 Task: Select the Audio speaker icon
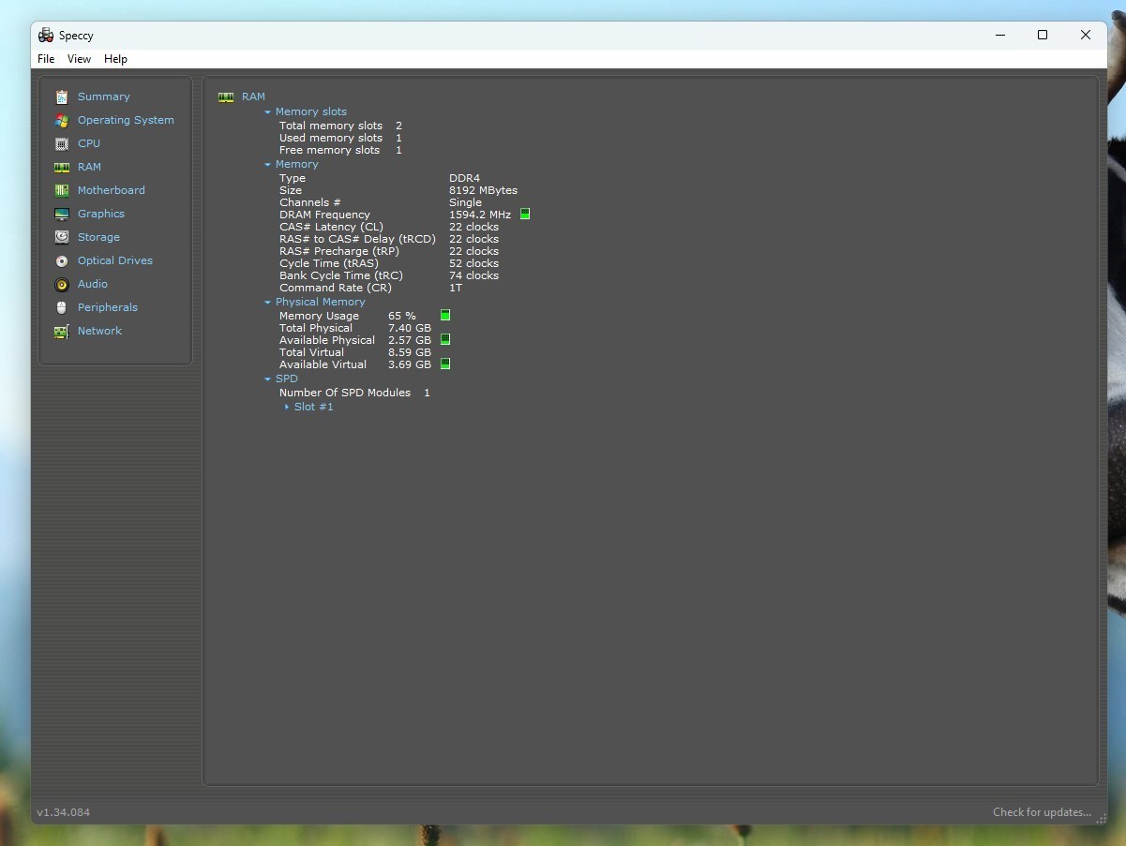click(62, 284)
